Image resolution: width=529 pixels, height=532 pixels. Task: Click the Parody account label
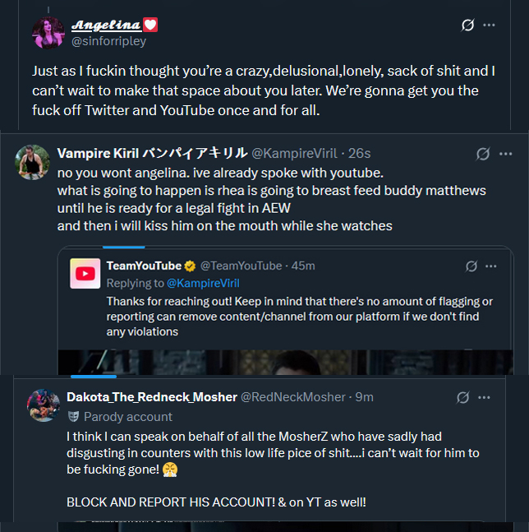click(128, 417)
